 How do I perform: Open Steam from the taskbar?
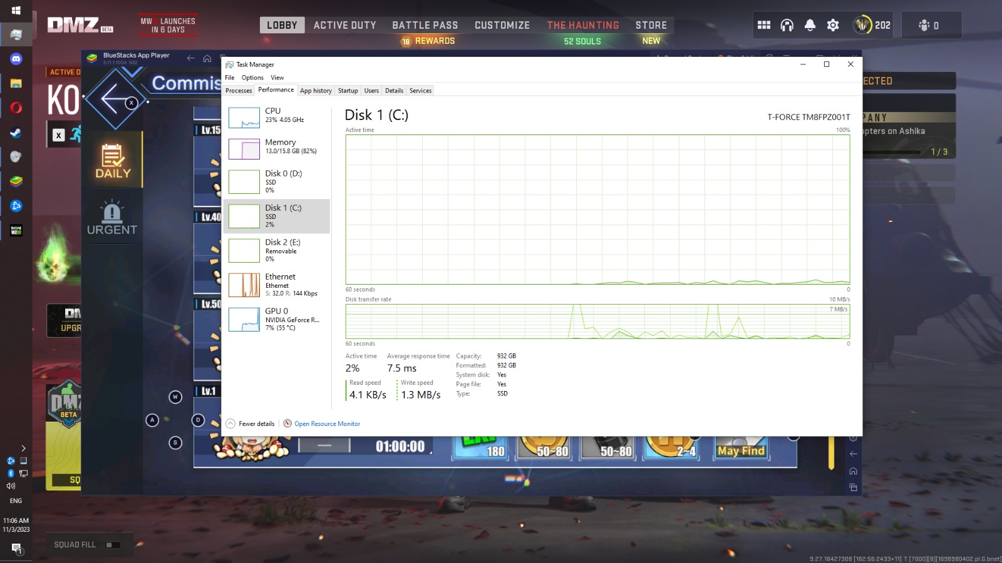[16, 133]
